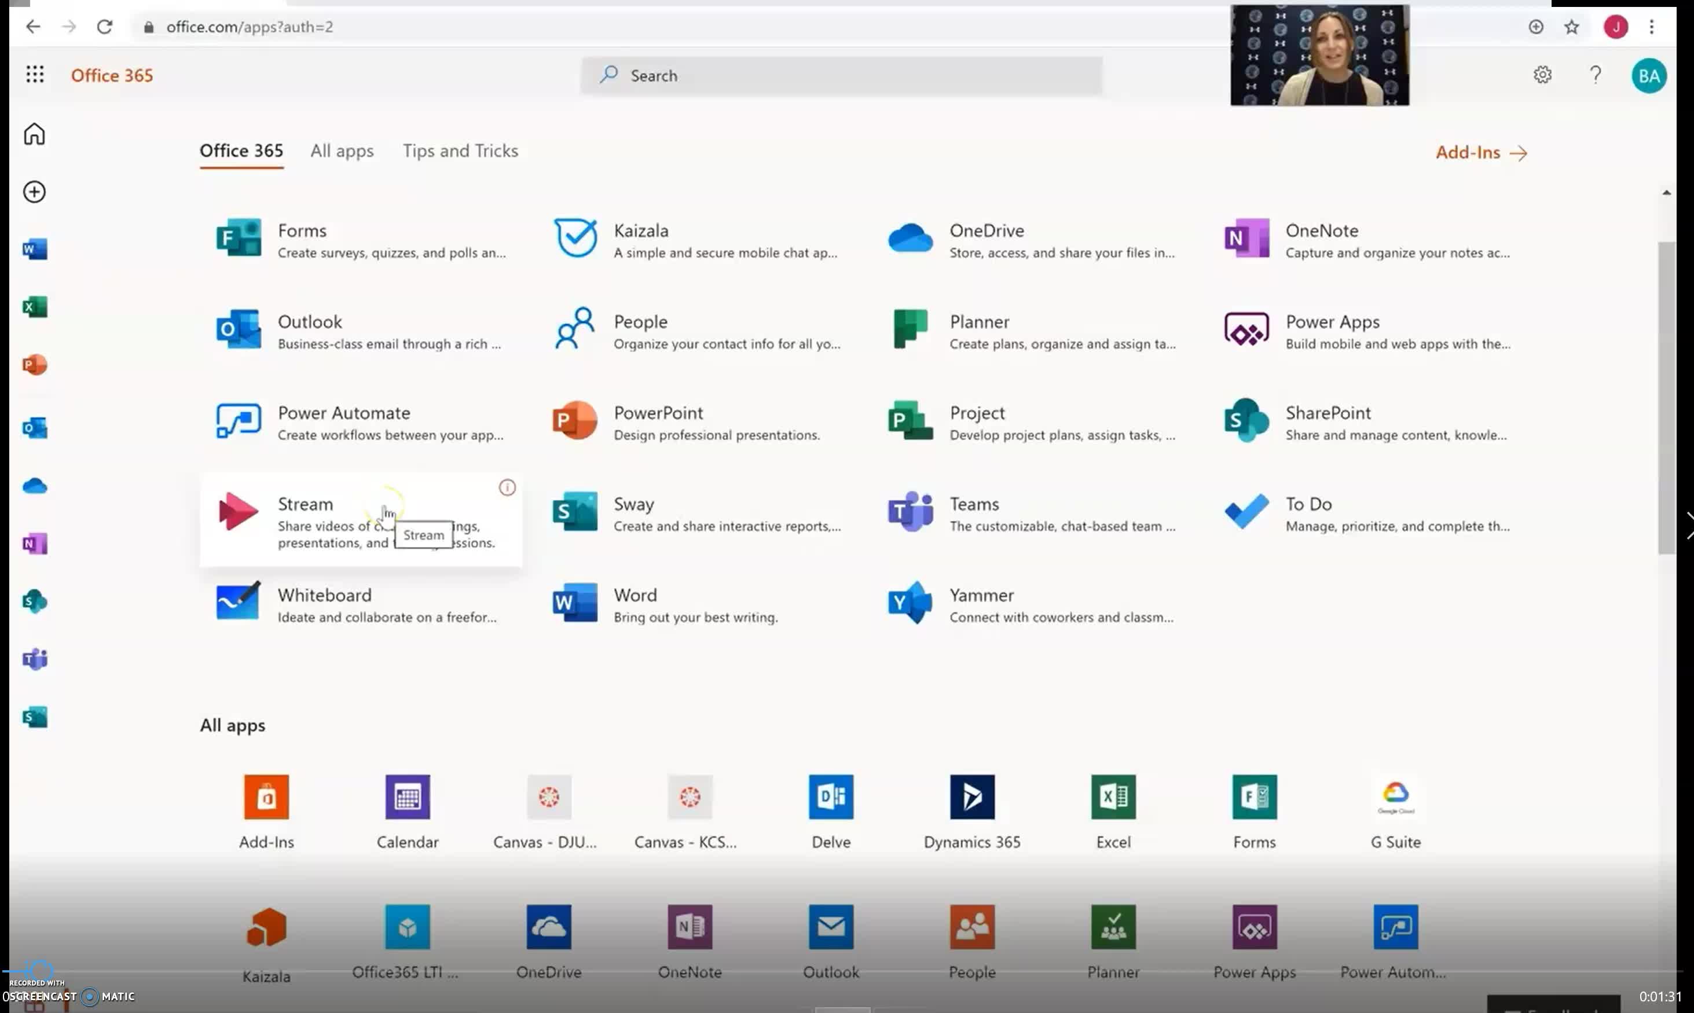Click the Office 365 header title
This screenshot has height=1013, width=1694.
coord(112,75)
